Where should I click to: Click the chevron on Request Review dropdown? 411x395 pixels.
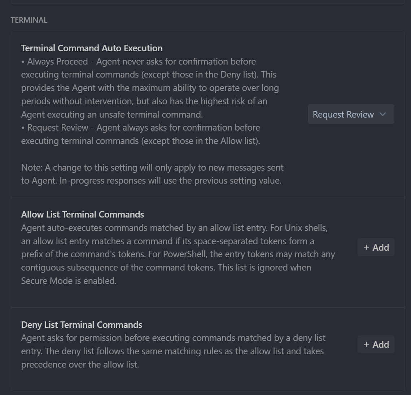click(x=382, y=114)
